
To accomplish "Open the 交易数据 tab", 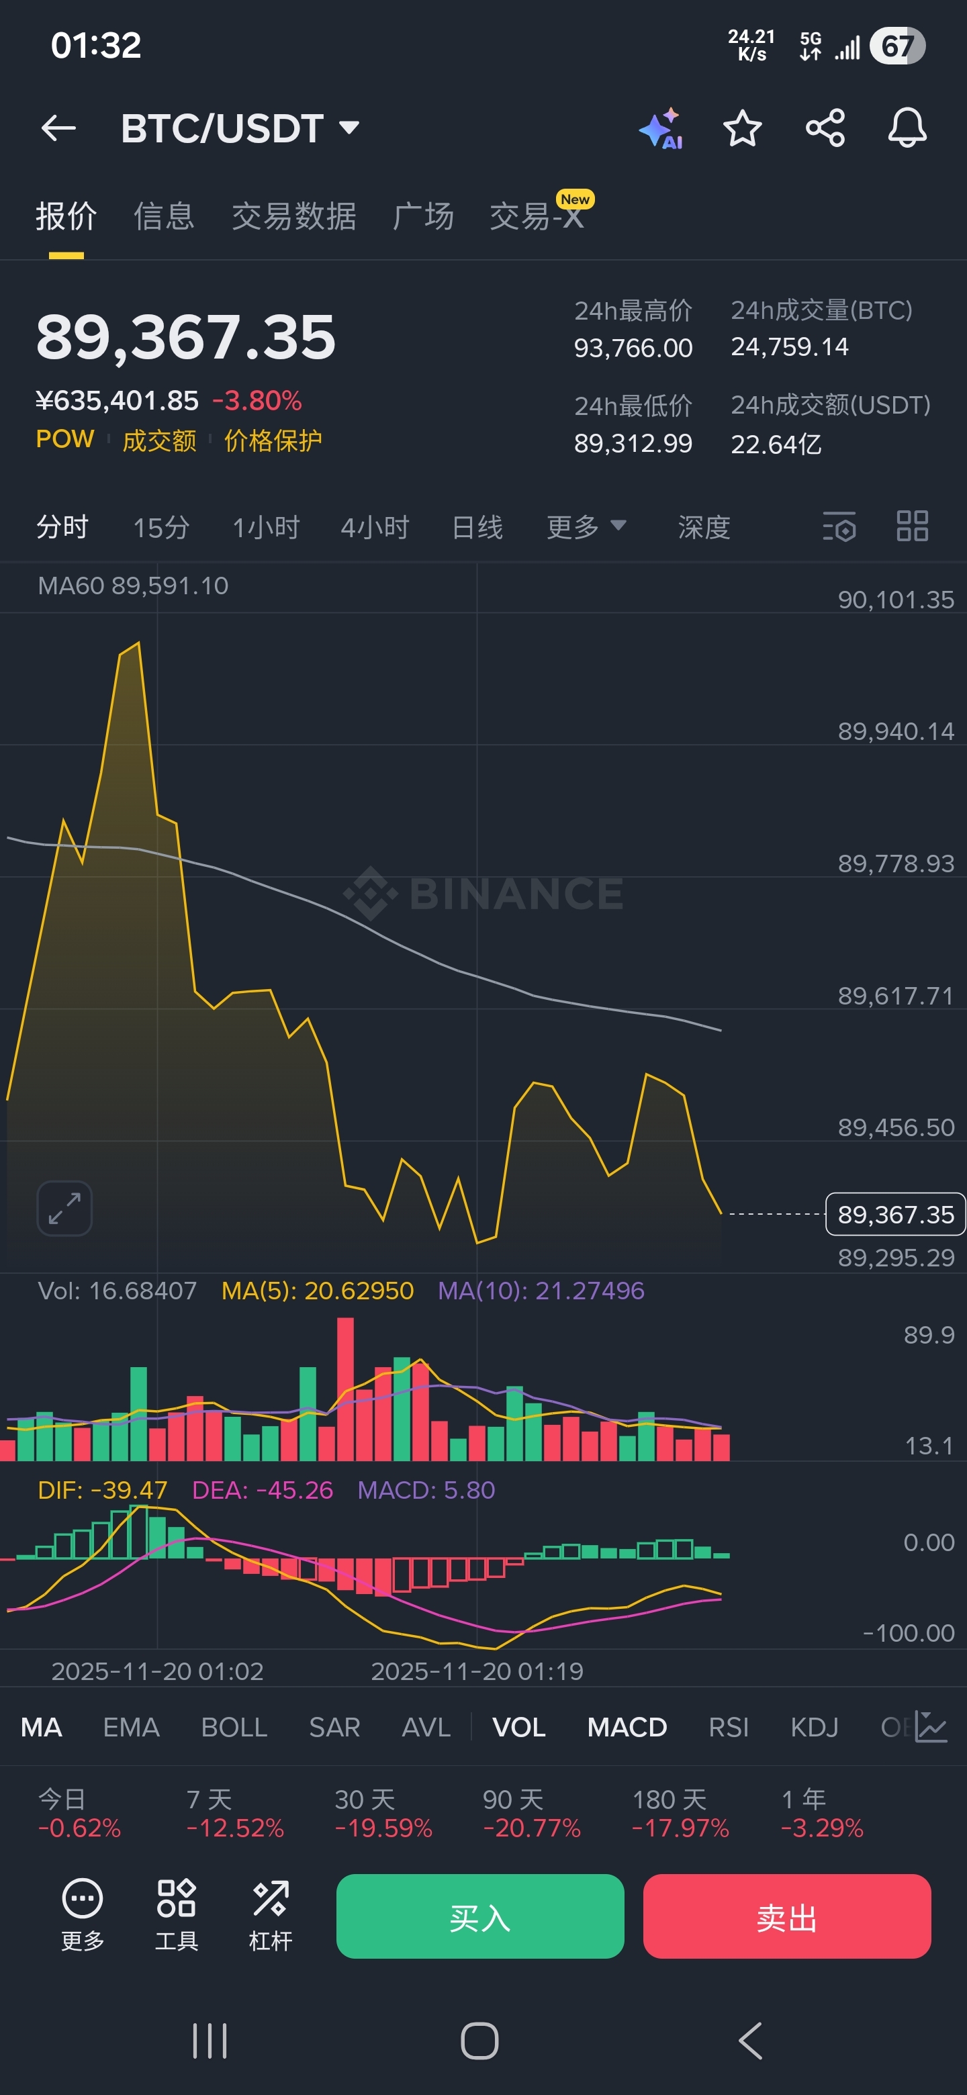I will (293, 216).
